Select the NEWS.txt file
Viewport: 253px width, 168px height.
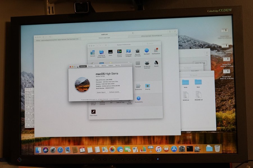(186, 96)
